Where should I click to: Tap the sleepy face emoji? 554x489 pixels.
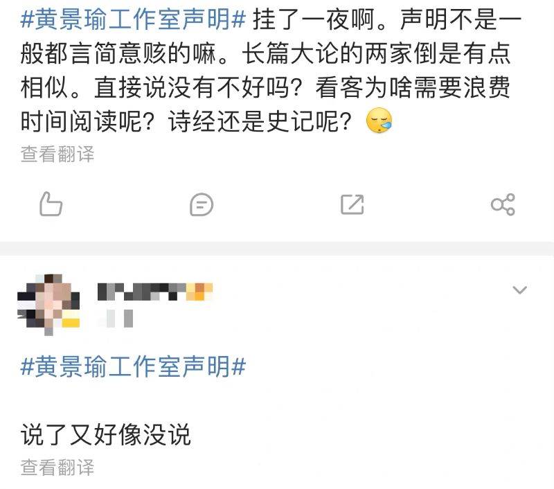[x=379, y=121]
